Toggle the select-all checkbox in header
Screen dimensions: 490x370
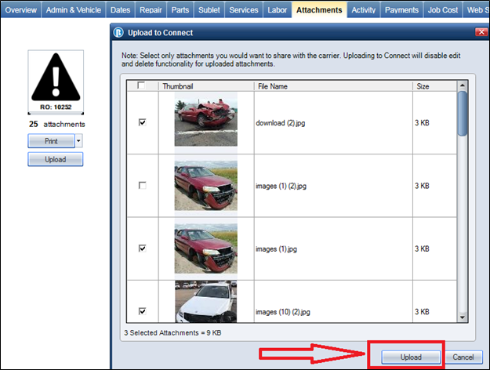141,85
